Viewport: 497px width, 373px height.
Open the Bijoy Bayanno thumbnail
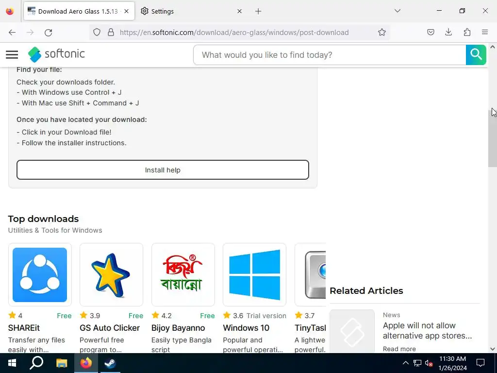(x=183, y=275)
